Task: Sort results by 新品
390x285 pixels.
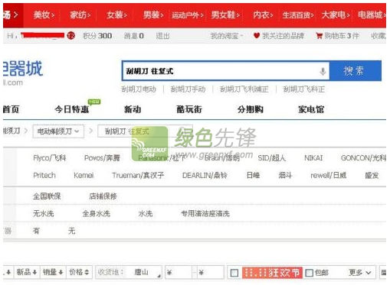Action: coord(27,272)
